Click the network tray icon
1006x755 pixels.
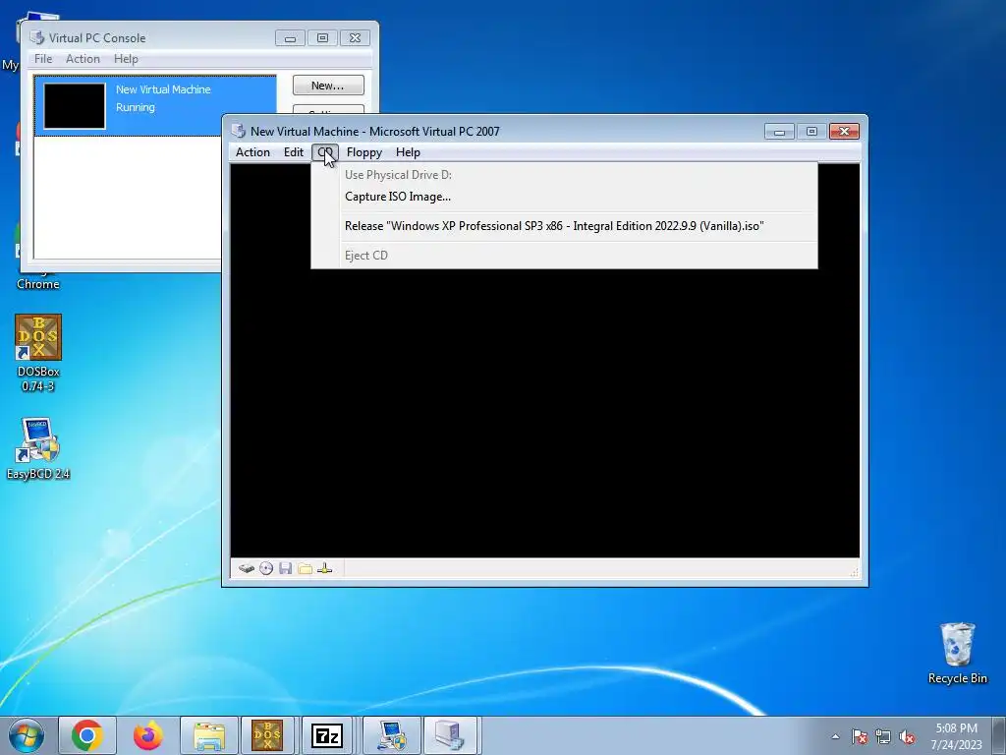(883, 736)
